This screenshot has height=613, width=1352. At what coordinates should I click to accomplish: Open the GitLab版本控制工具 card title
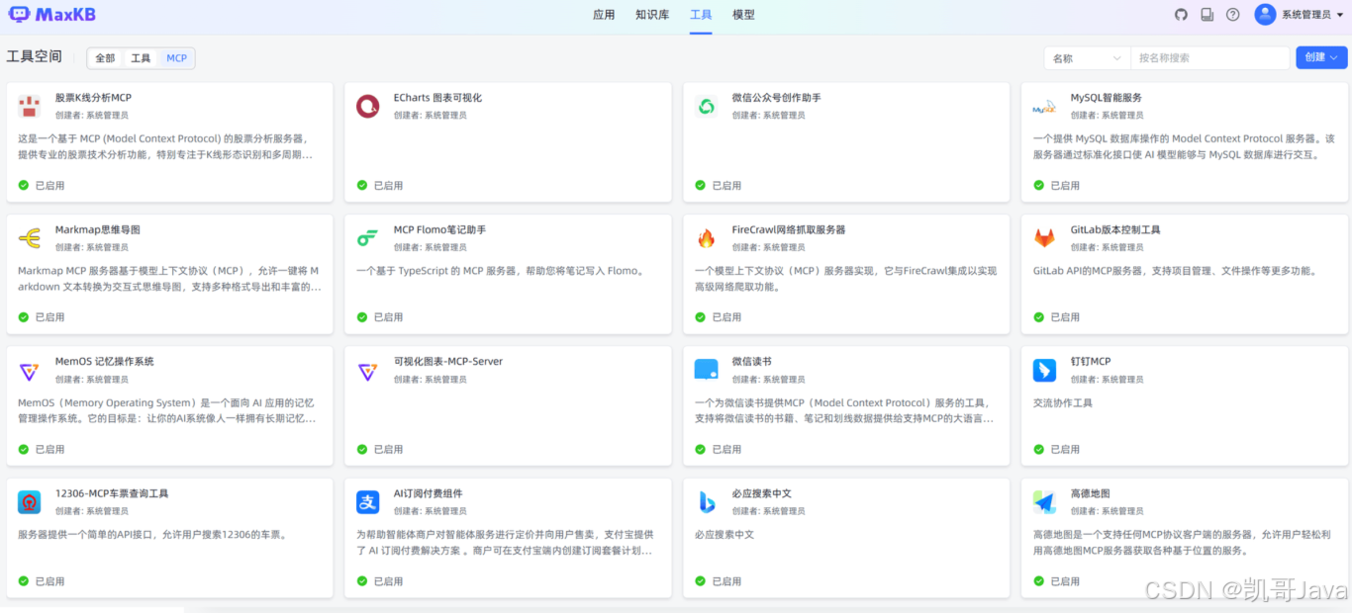coord(1115,230)
